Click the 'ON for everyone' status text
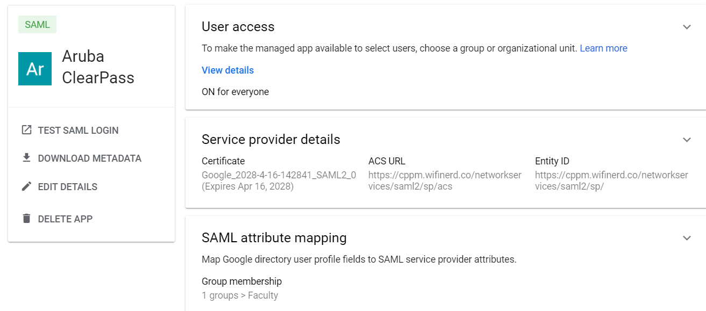The image size is (706, 311). coord(235,92)
